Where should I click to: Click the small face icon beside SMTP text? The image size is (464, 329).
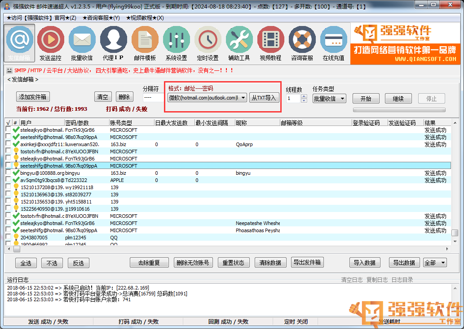(9, 70)
